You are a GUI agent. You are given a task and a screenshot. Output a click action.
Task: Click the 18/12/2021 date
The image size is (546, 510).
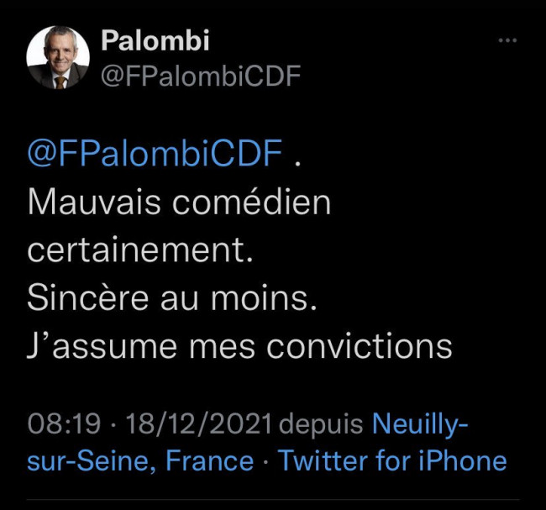(198, 424)
